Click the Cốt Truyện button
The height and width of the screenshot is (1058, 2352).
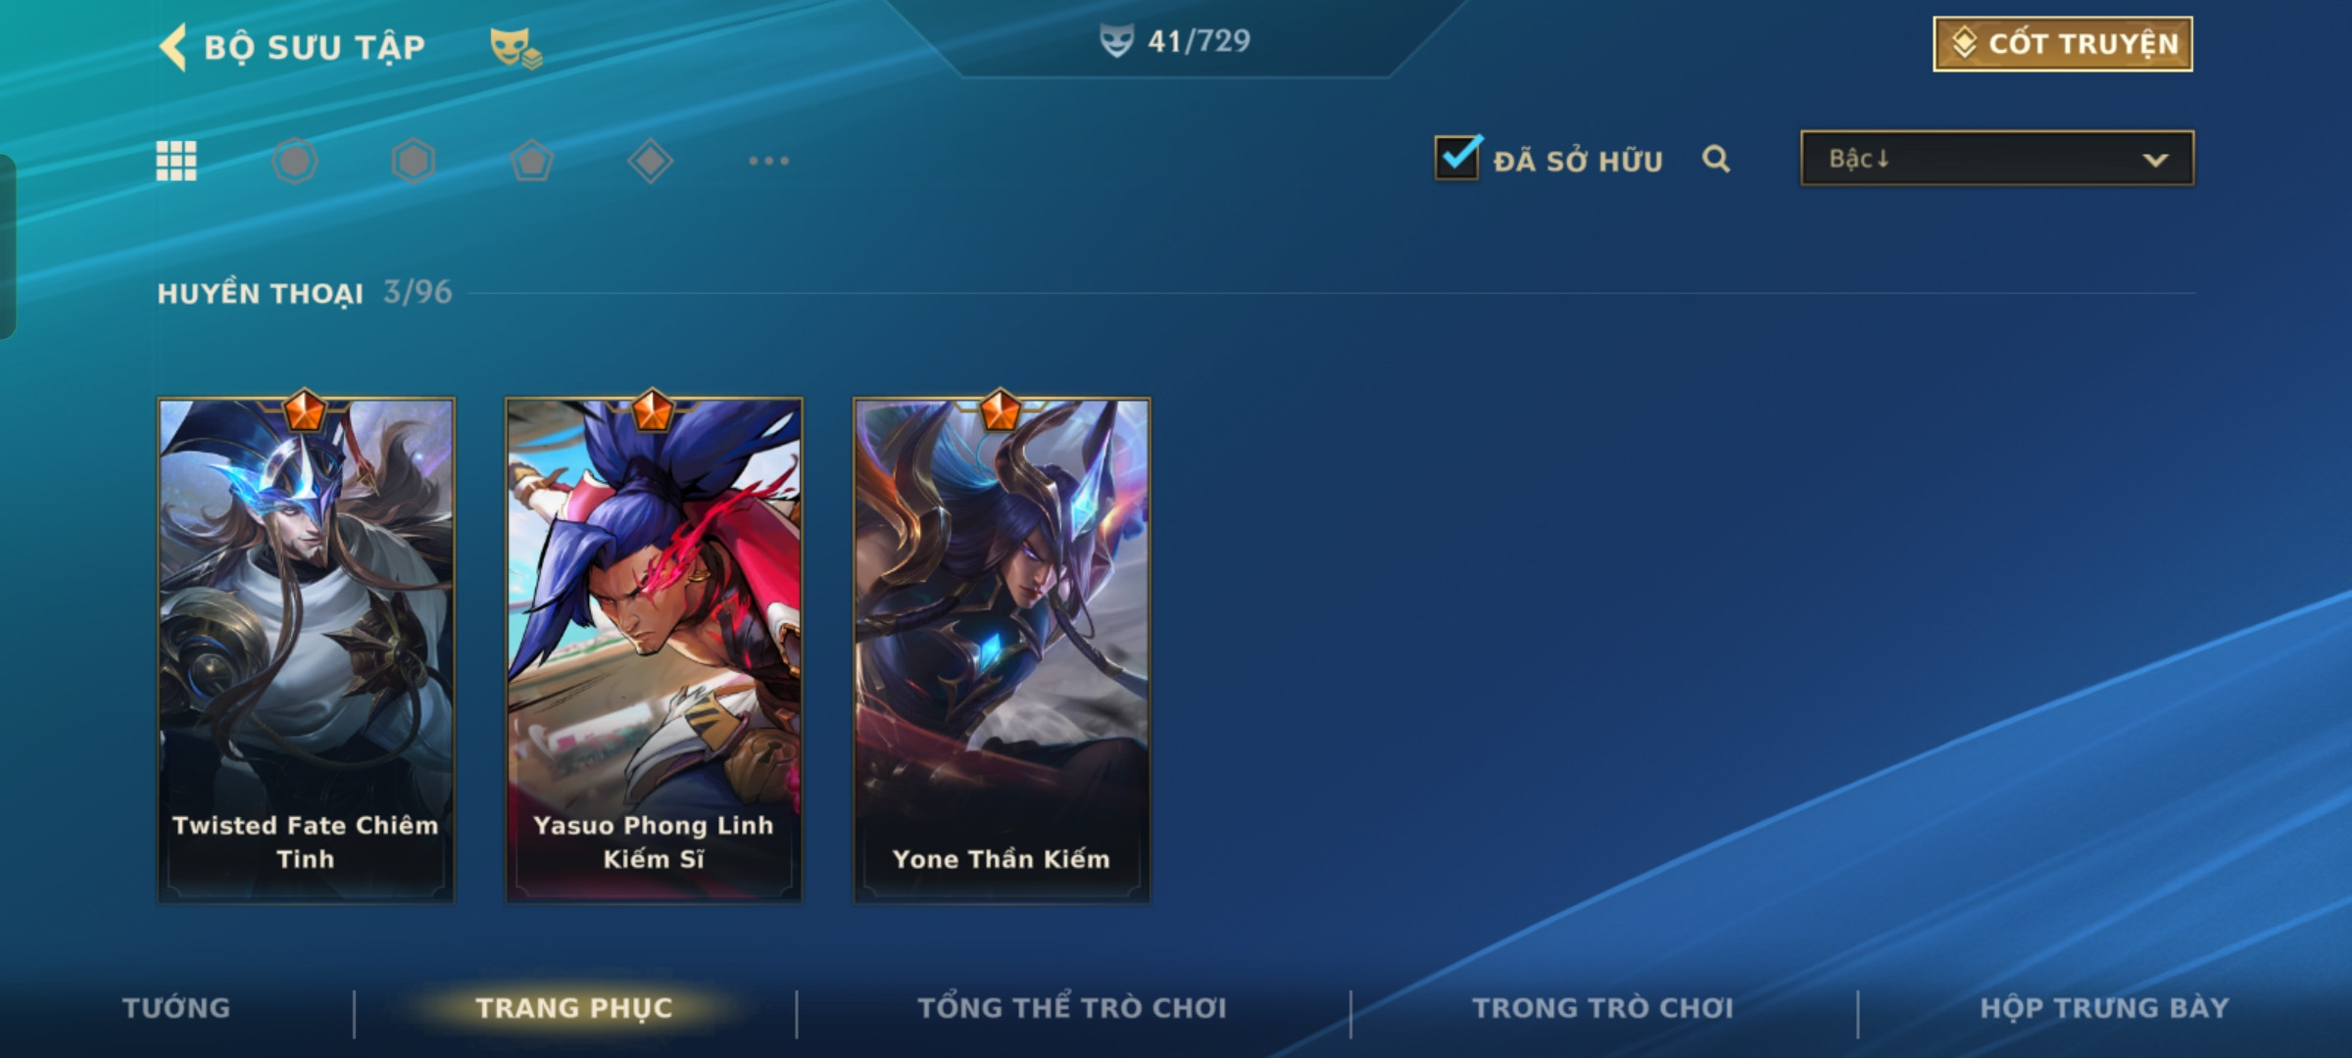2063,44
